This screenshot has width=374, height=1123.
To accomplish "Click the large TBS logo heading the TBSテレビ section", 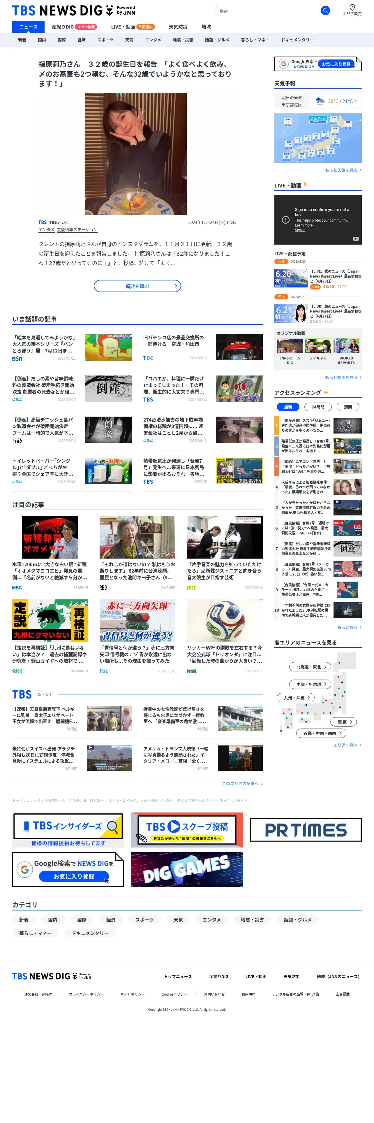I will pos(22,694).
